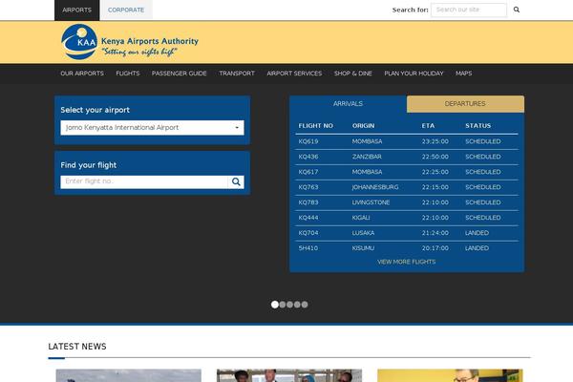Switch to the Corporate tab
573x382 pixels.
[x=126, y=10]
